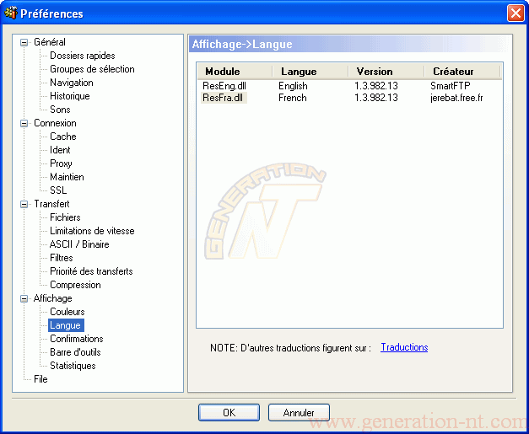
Task: Click the jerebat.free.fr creator cell
Action: pos(456,98)
